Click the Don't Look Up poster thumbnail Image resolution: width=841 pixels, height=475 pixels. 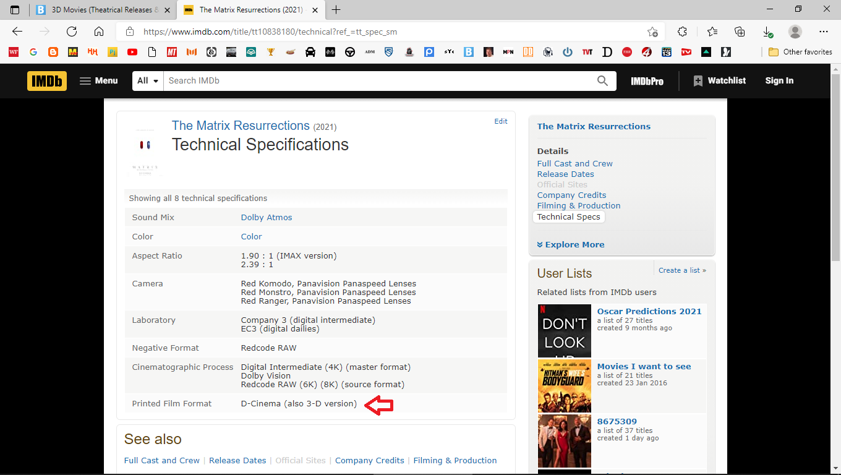tap(565, 331)
